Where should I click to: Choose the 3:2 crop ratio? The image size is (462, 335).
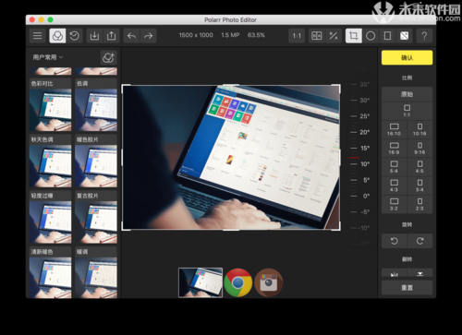tap(394, 204)
